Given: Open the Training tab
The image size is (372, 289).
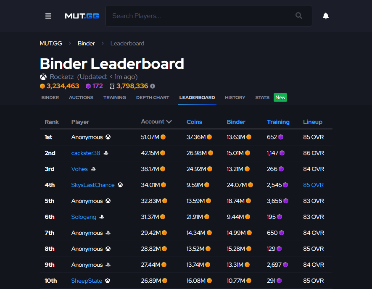Looking at the screenshot, I should pos(115,97).
